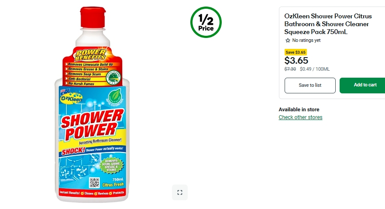Viewport: 385px width, 209px height.
Task: Click the crossed-out $7.30 original price
Action: [290, 69]
